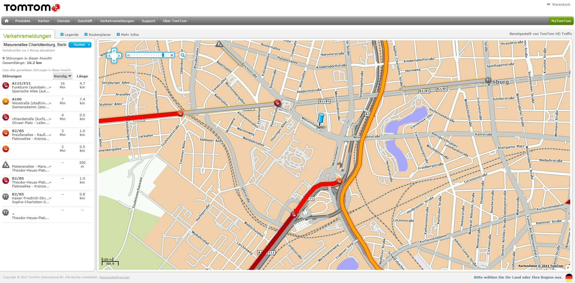
Task: Click the red jam marker on the A115
Action: point(294,214)
